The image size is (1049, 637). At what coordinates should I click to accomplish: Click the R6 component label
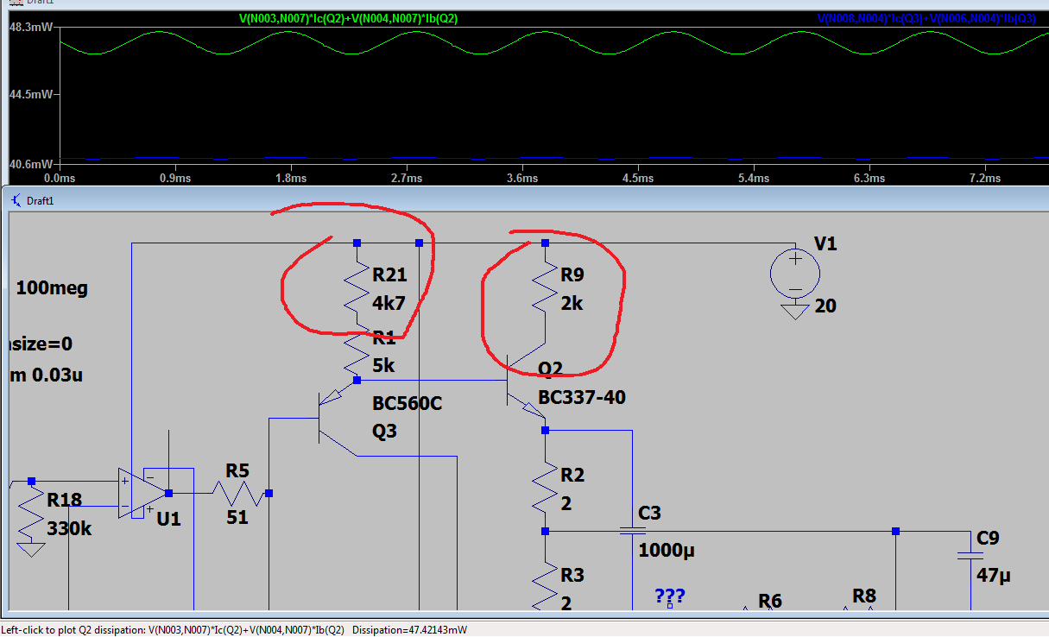[770, 600]
